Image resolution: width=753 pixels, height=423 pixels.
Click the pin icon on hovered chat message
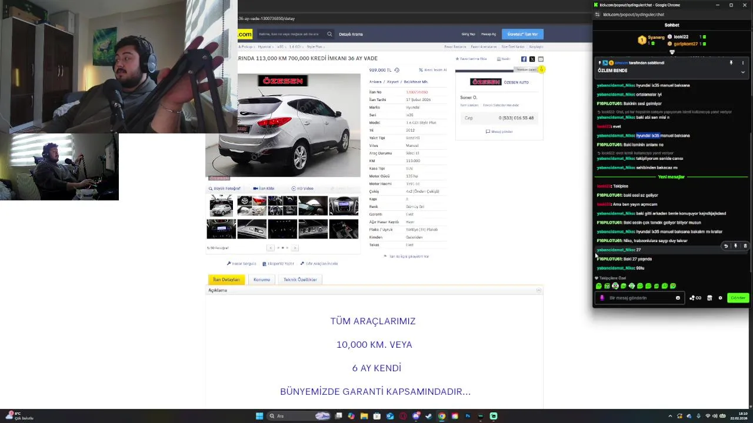click(x=735, y=246)
